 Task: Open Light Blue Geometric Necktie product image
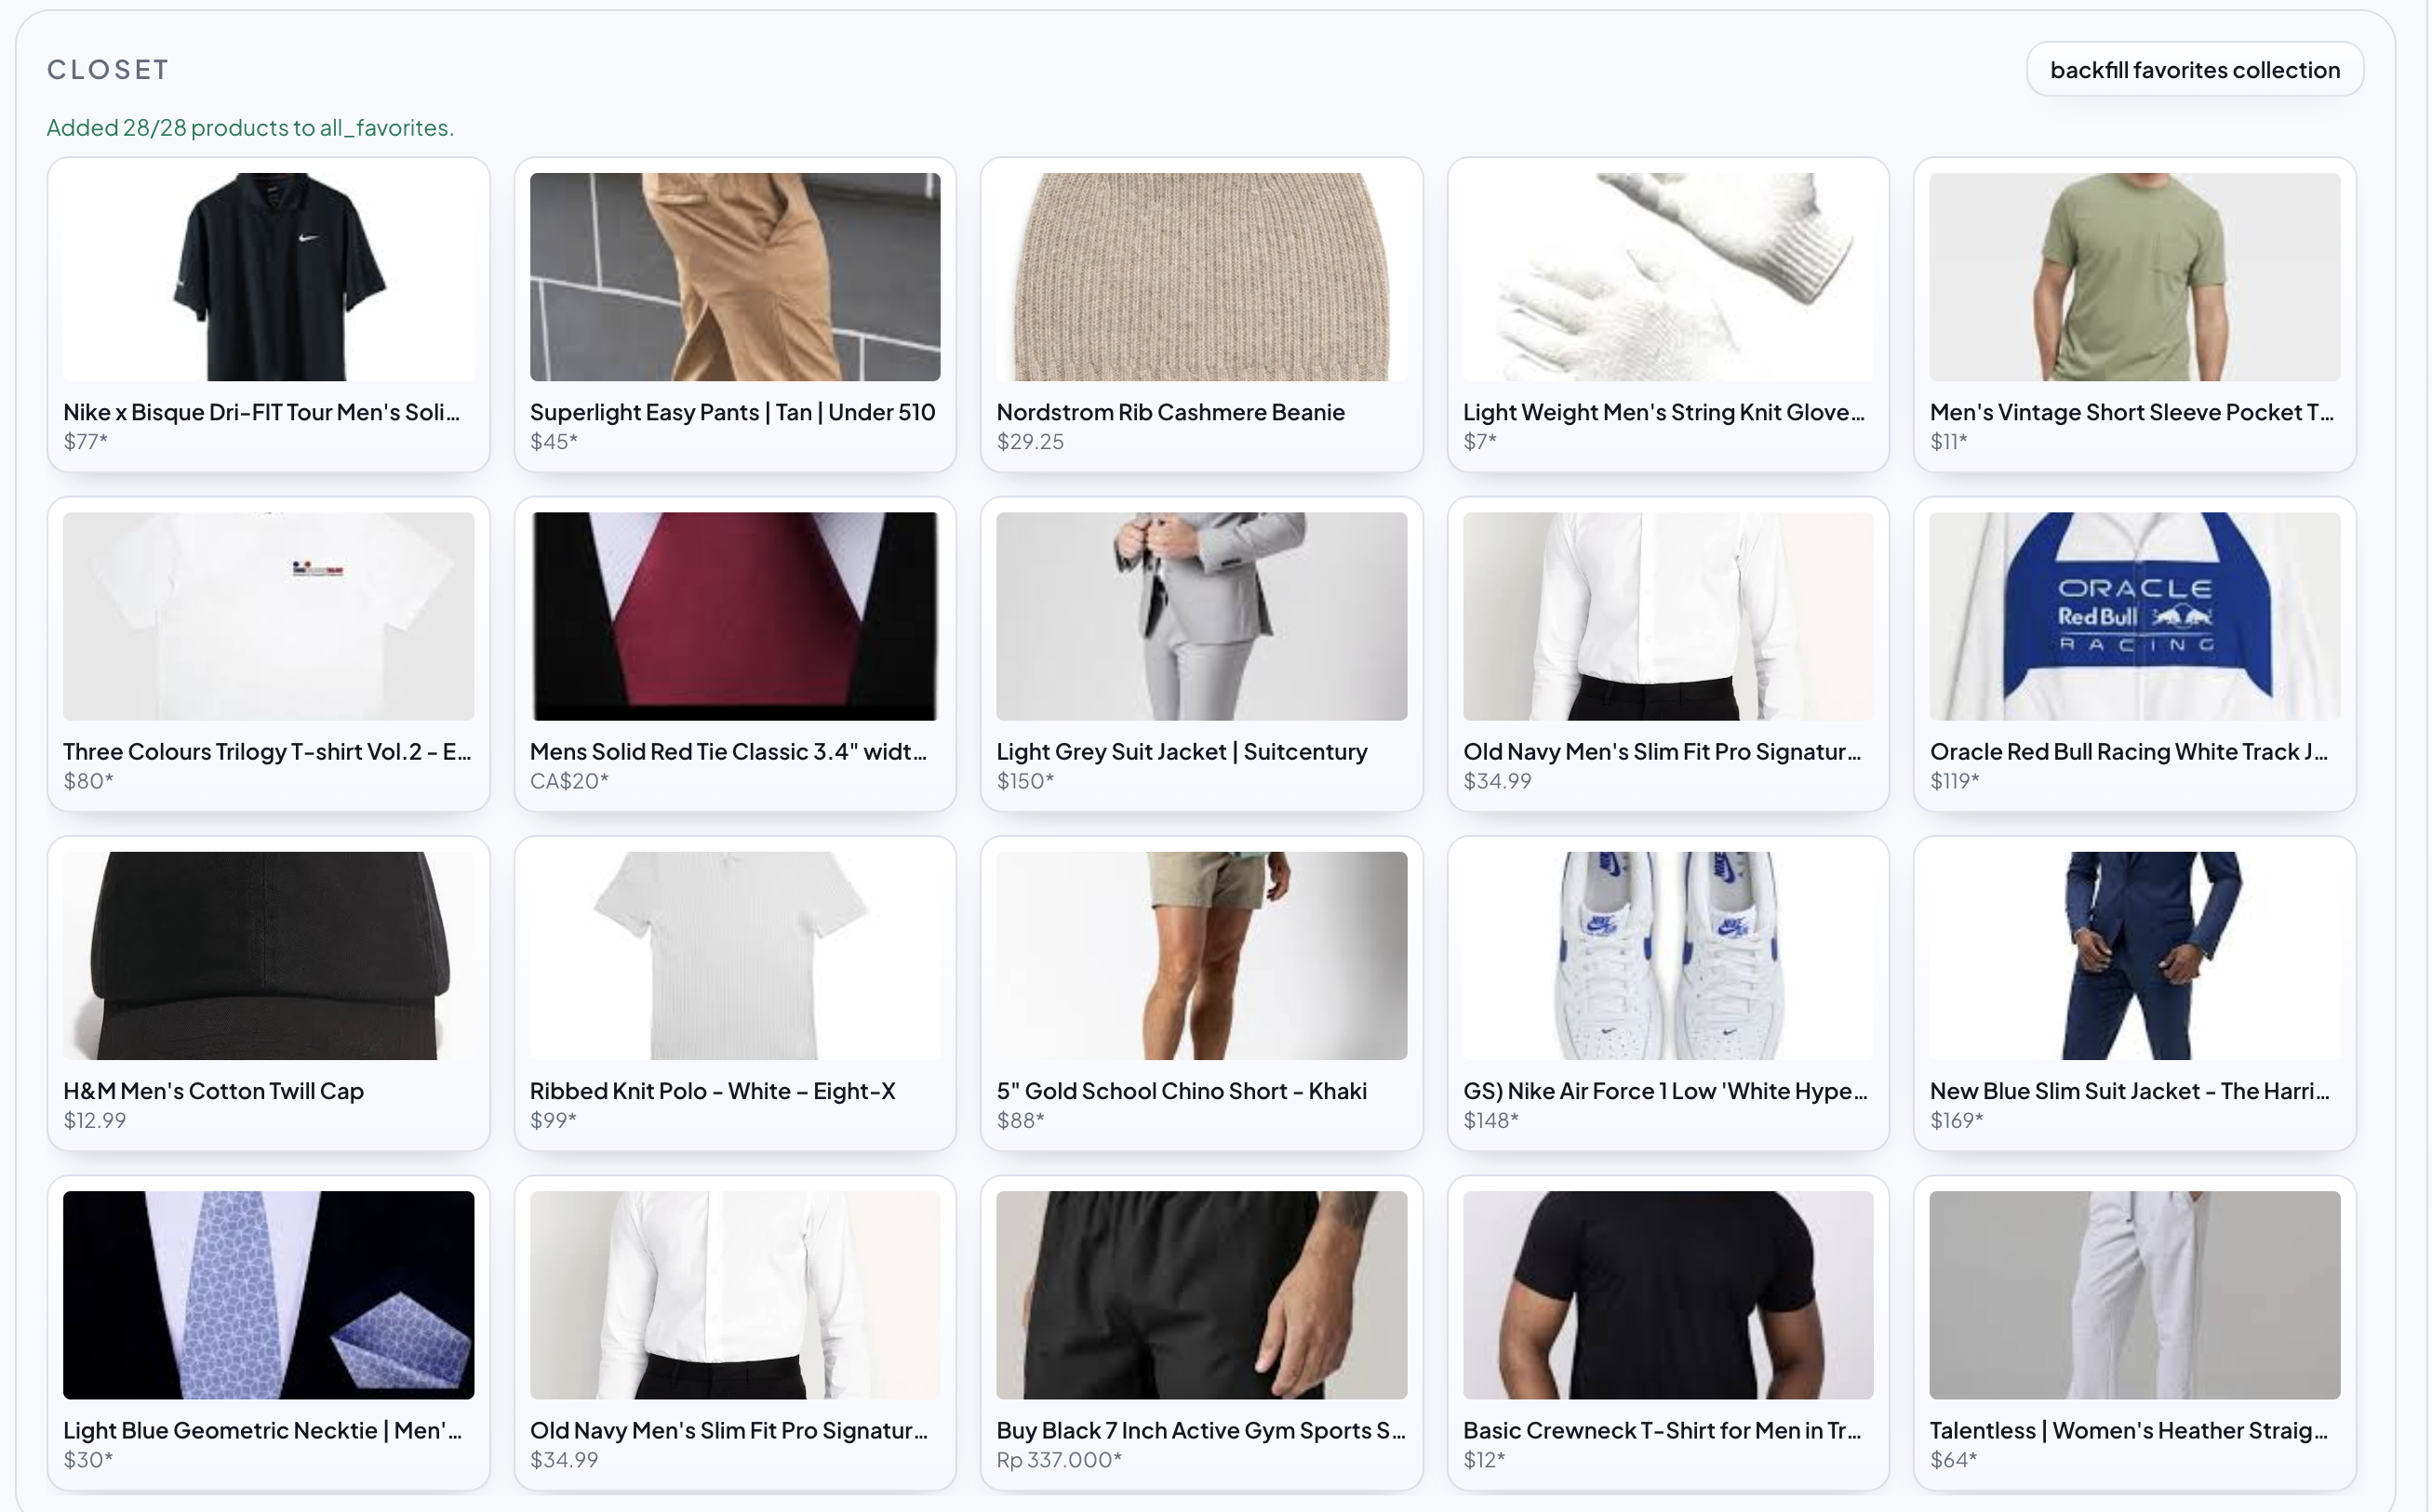[268, 1294]
